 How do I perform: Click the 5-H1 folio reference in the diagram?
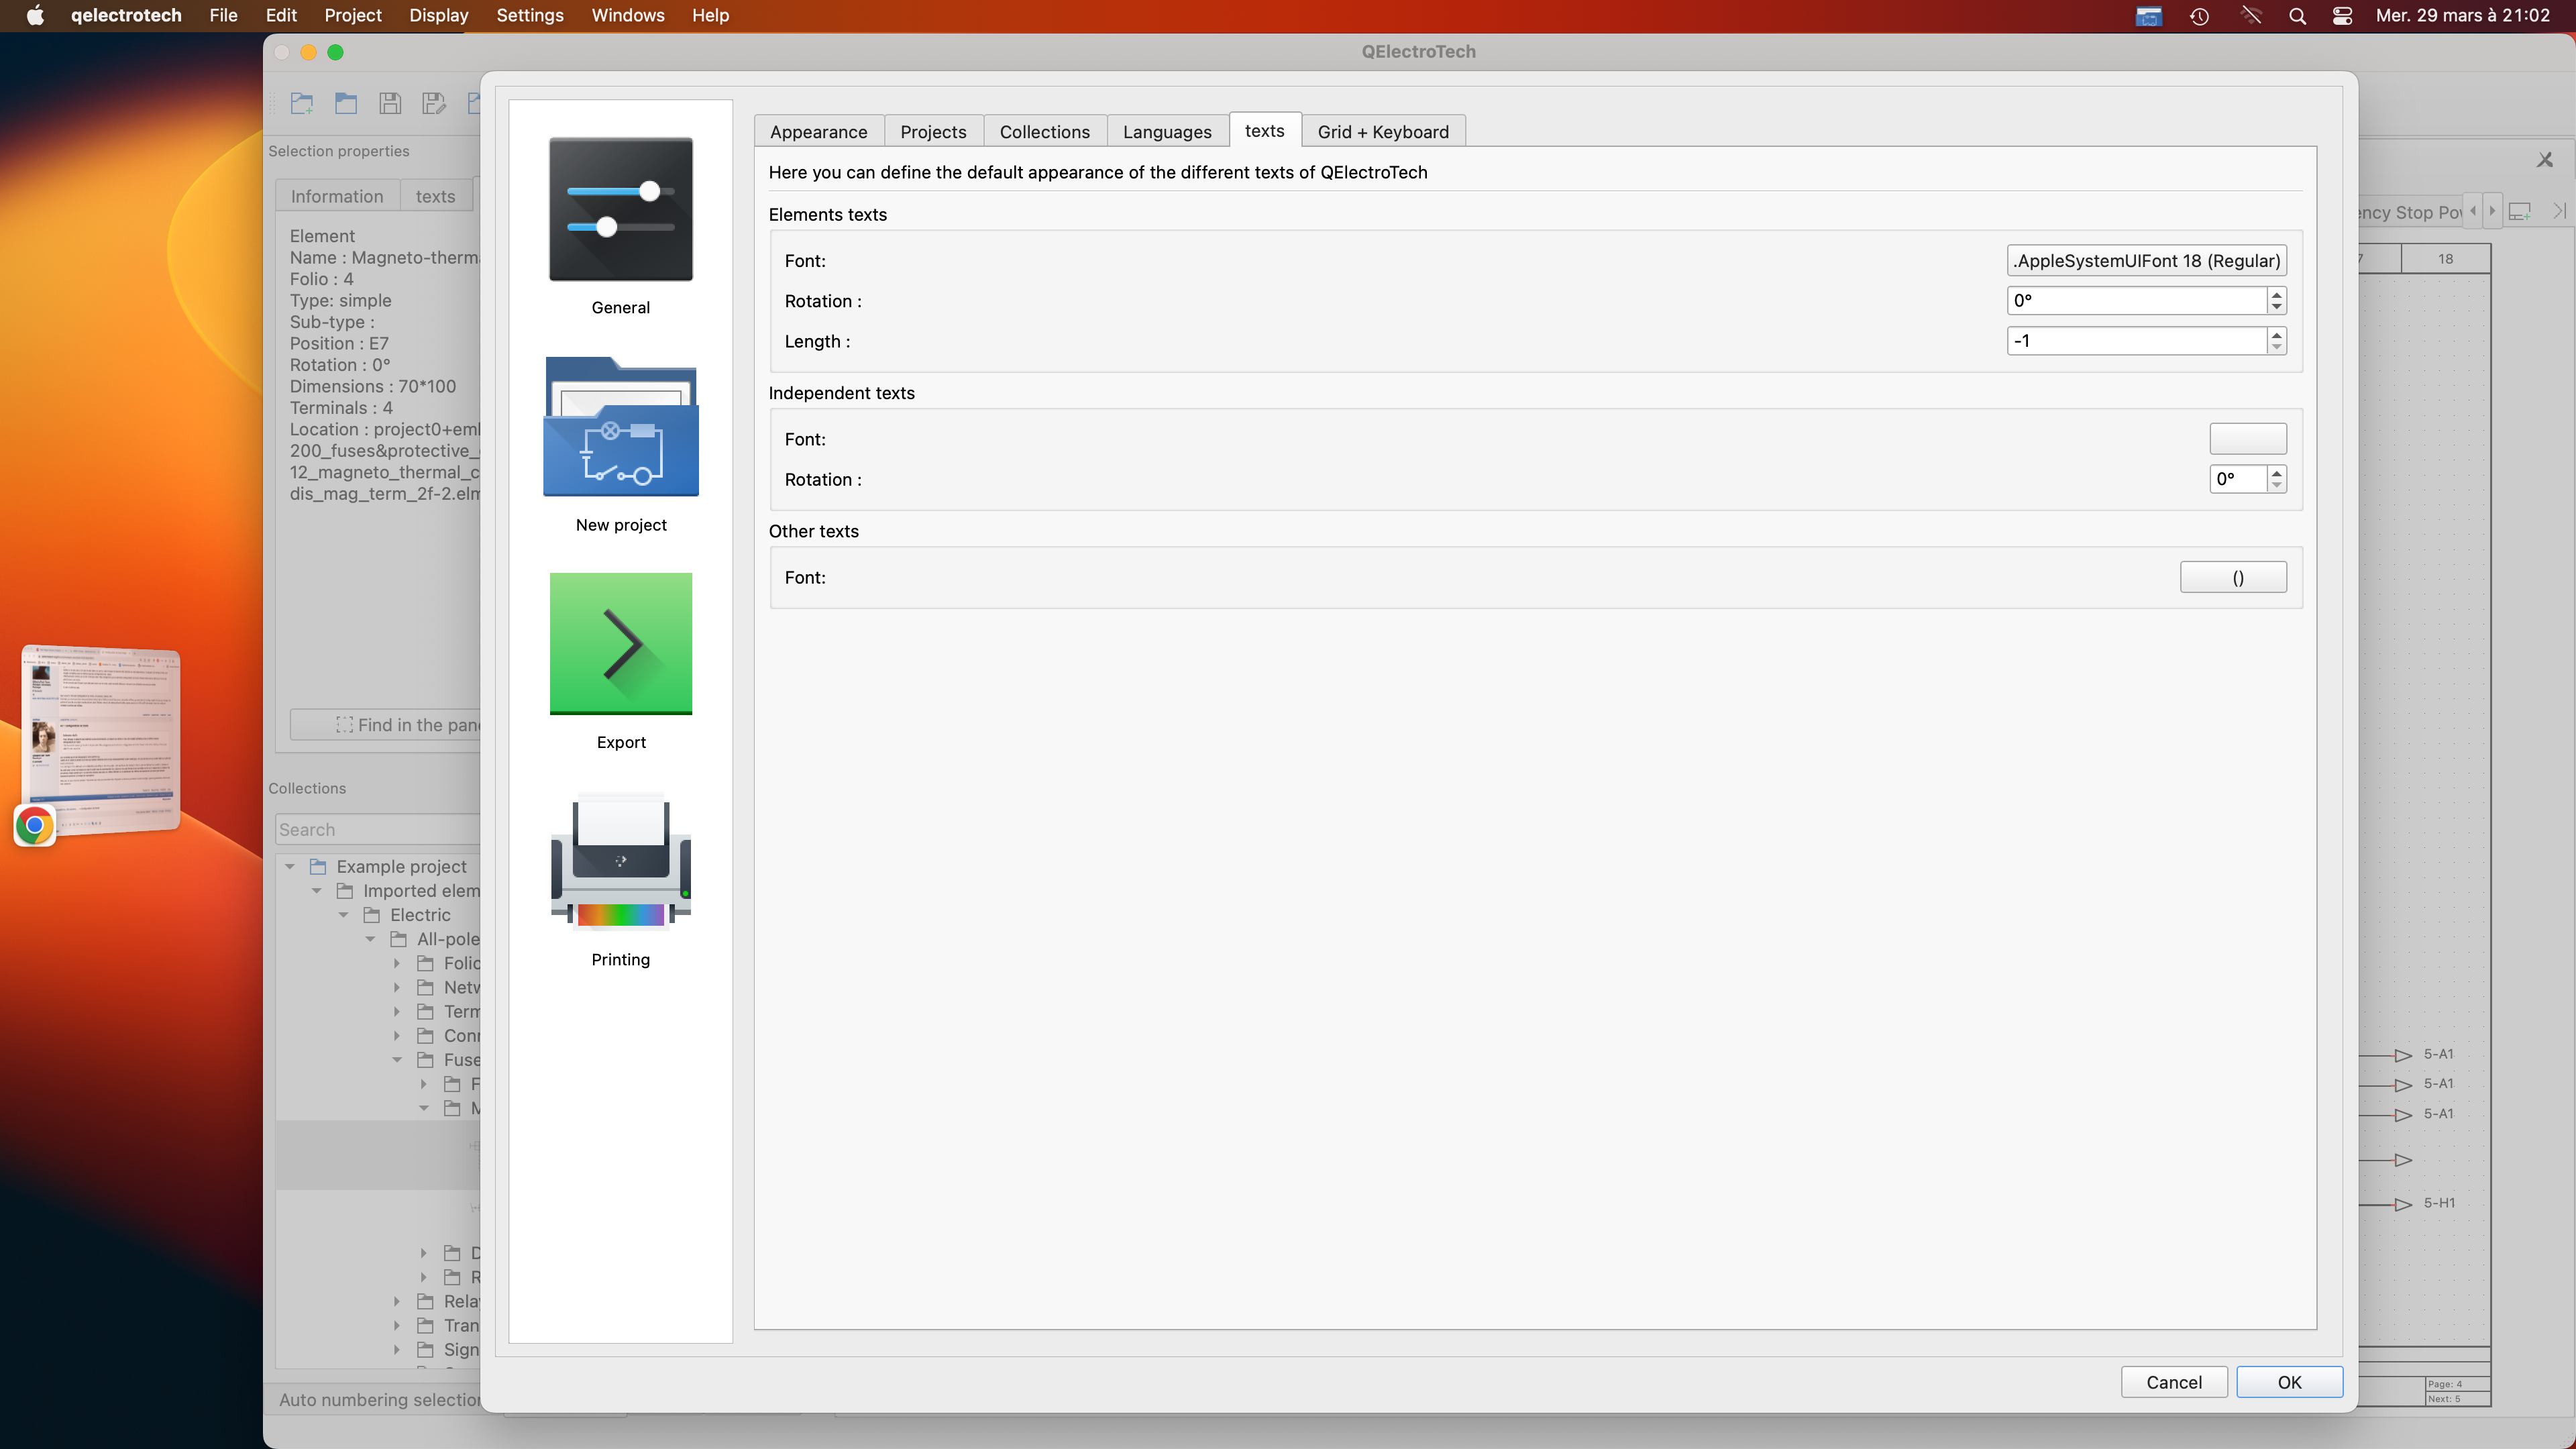pyautogui.click(x=2439, y=1203)
